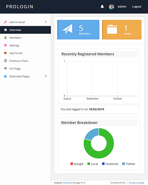Click the August axis label
148x185 pixels.
67,99
